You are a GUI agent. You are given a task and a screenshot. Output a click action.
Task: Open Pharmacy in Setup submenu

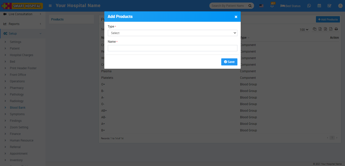[x=17, y=88]
